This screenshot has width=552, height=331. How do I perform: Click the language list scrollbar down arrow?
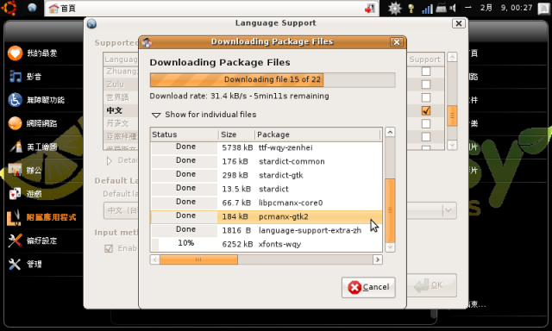[452, 145]
